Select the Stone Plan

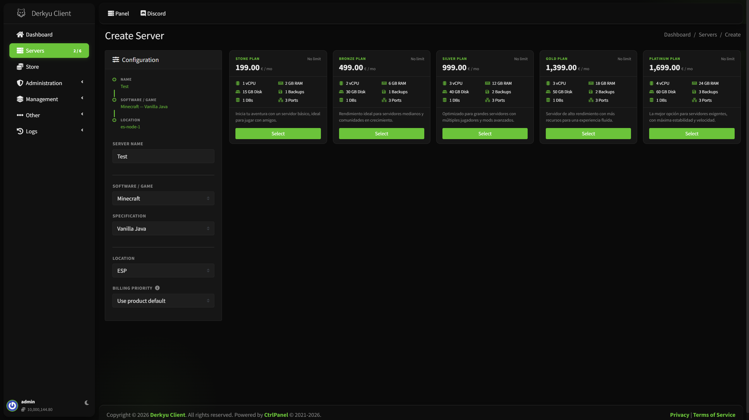tap(278, 134)
